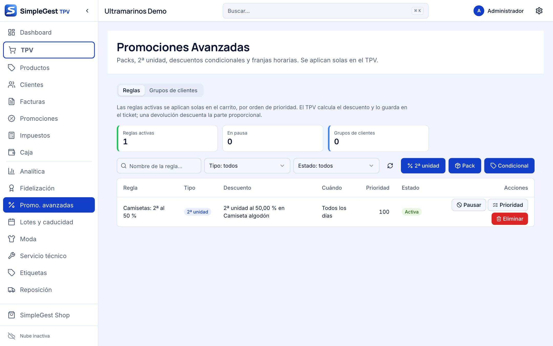Add a Condicional rule

[x=509, y=166]
